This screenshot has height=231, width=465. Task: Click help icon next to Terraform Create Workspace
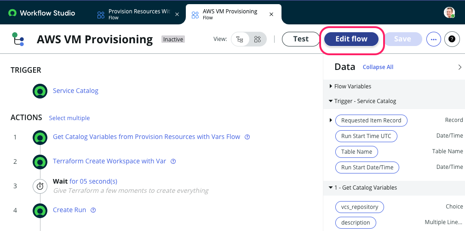point(173,162)
